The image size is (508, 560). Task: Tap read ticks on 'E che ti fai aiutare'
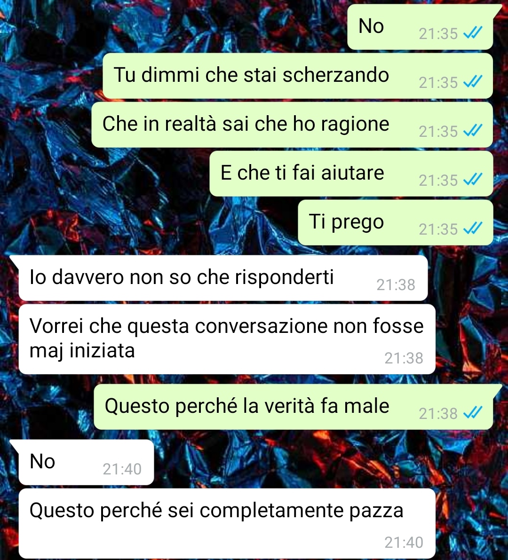(473, 180)
